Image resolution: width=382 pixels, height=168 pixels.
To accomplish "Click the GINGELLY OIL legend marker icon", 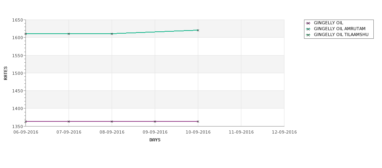I will click(308, 23).
